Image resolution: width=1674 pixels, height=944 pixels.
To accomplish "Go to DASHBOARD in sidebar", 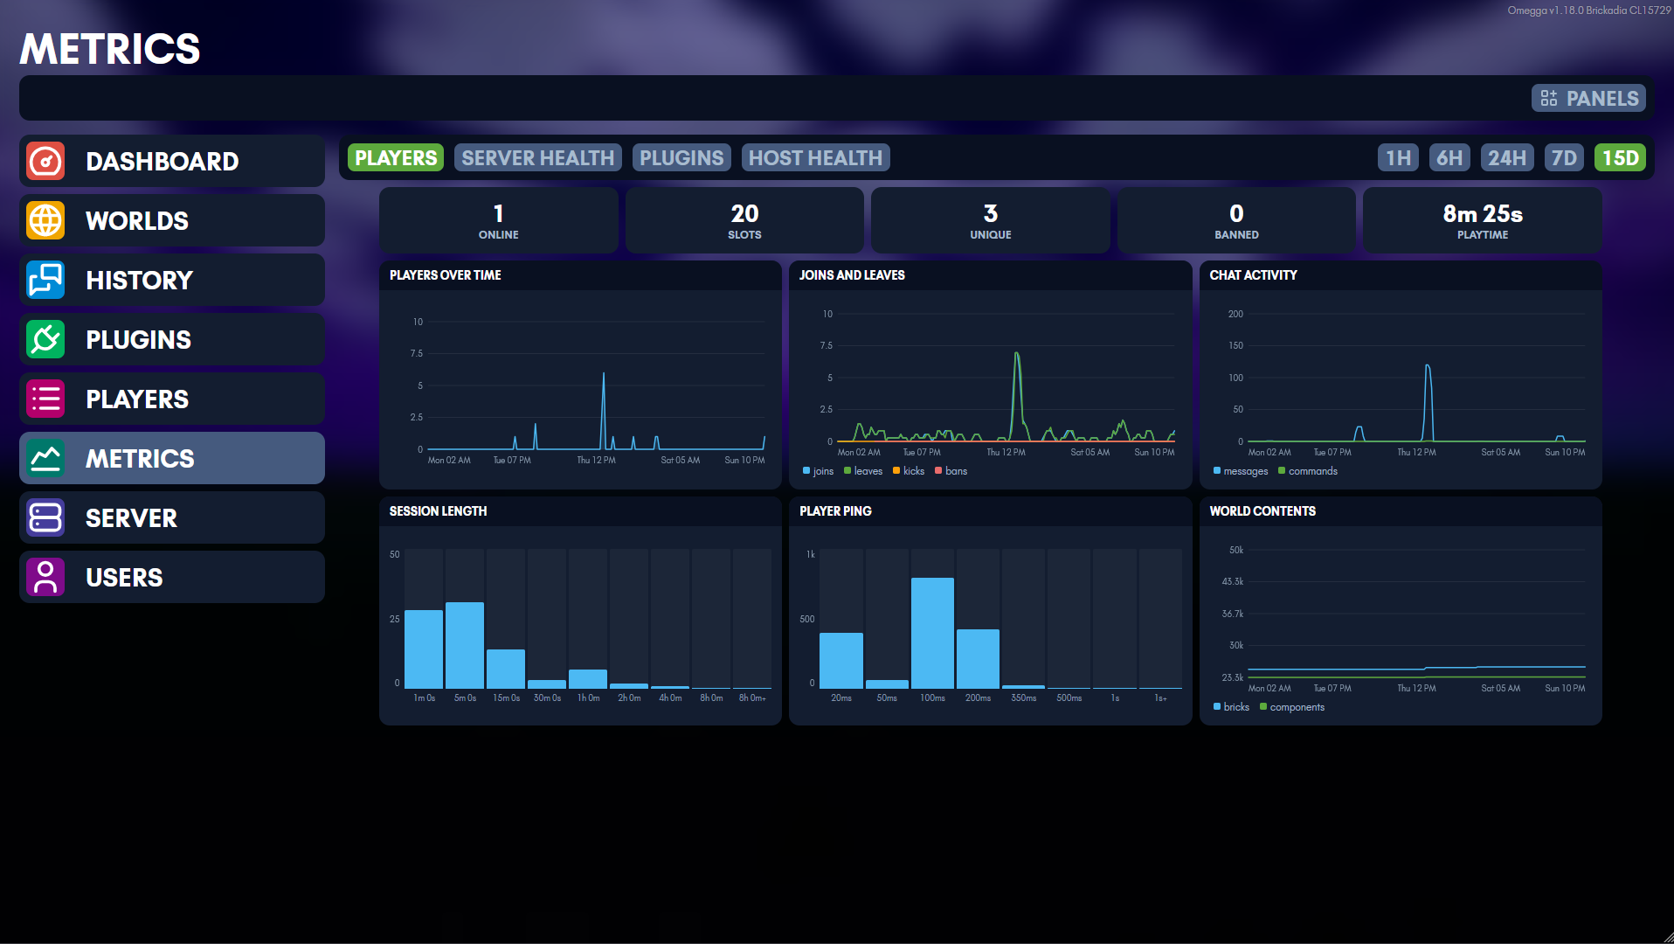I will click(x=172, y=161).
